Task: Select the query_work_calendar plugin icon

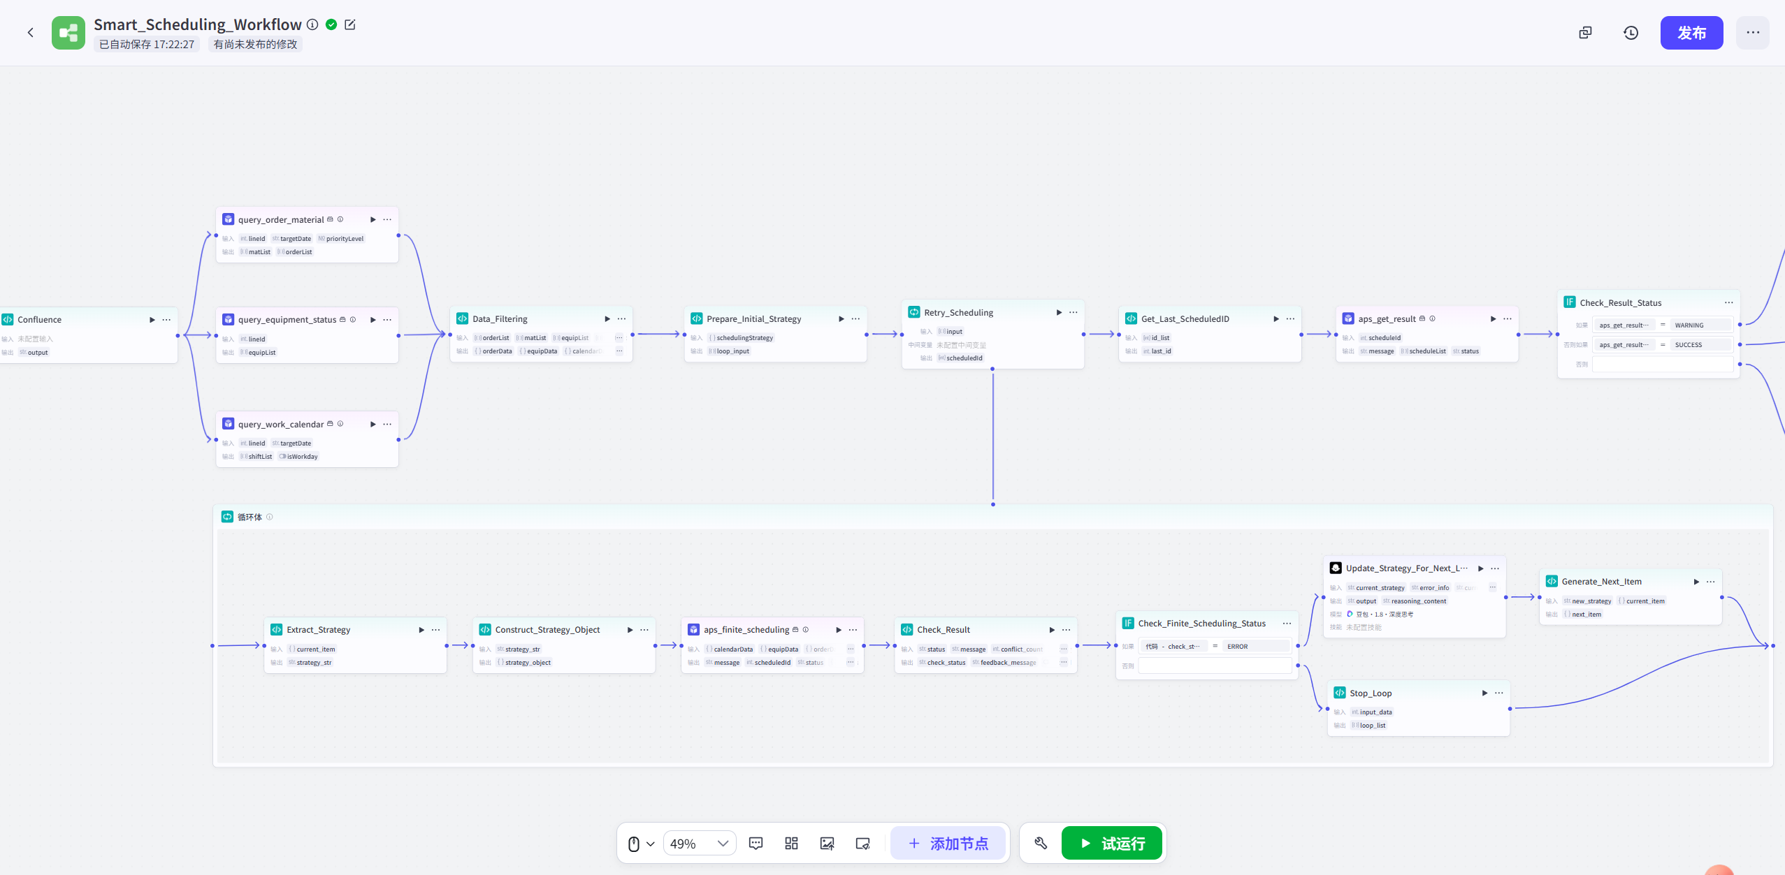Action: (x=228, y=423)
